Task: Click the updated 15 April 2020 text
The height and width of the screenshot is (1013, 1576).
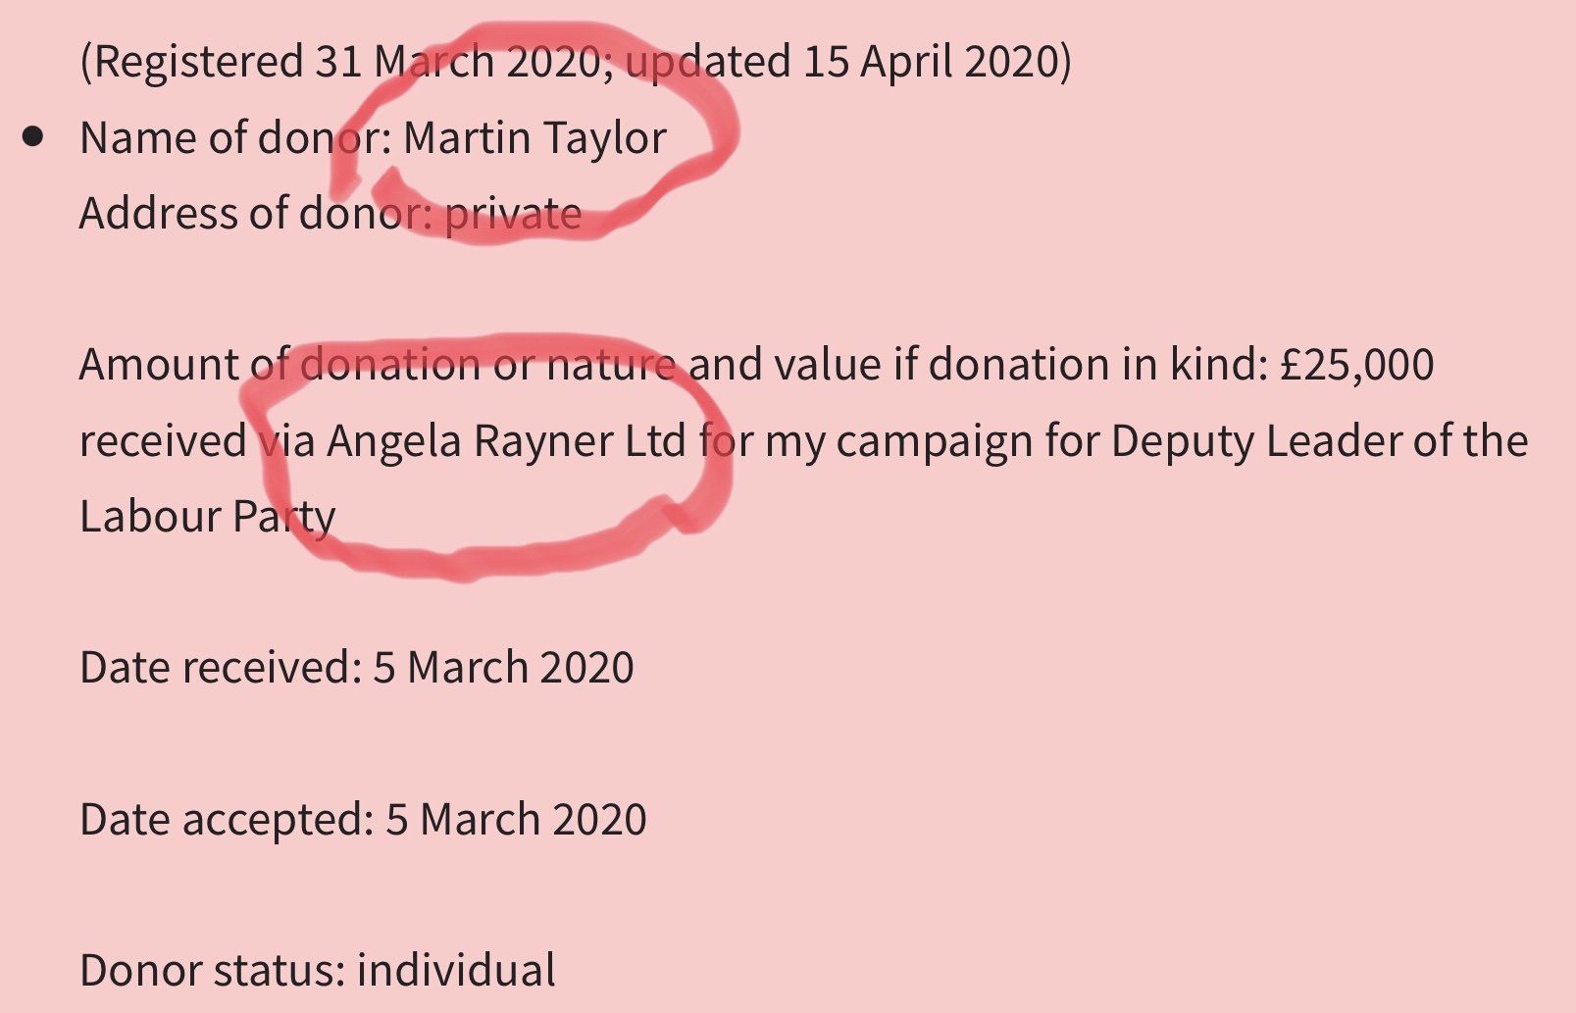Action: click(841, 62)
